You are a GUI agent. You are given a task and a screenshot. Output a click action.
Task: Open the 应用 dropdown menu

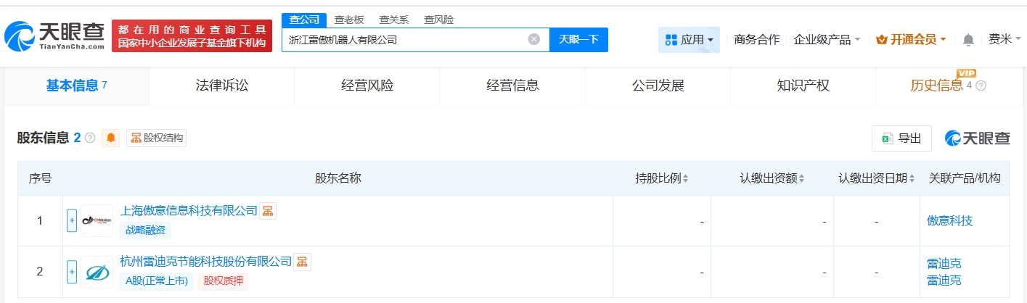(689, 40)
